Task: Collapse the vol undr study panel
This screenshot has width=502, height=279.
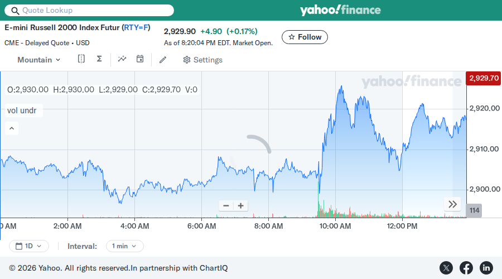Action: 12,128
